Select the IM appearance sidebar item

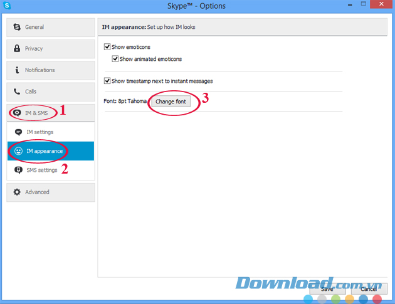point(51,151)
